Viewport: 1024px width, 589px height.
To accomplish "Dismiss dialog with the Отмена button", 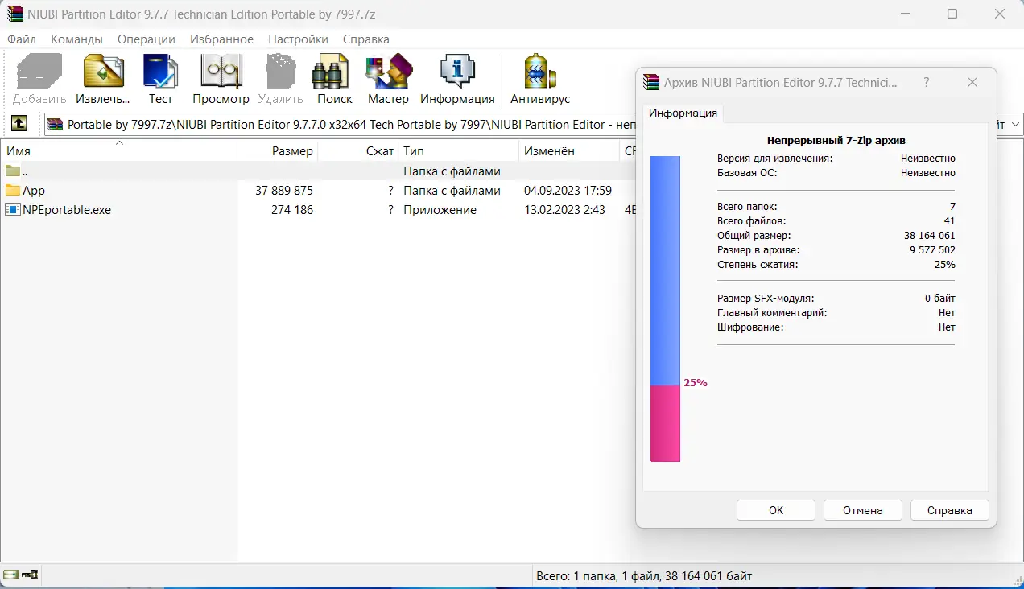I will [862, 509].
